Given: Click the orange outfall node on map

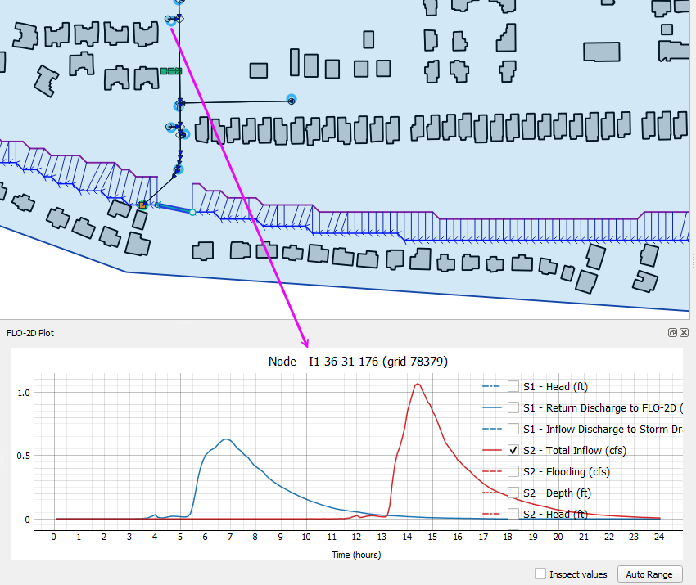Looking at the screenshot, I should (142, 205).
